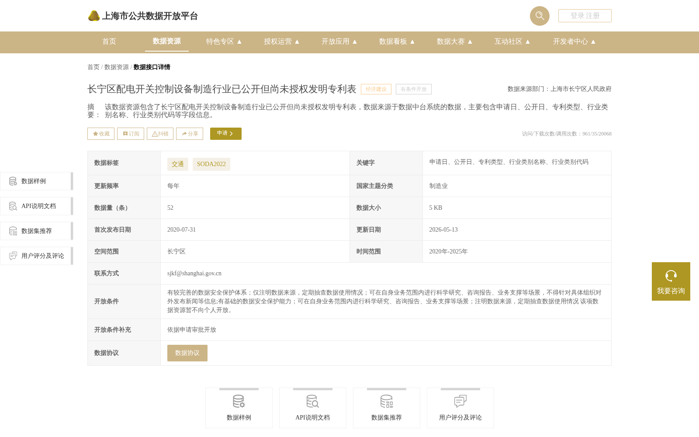This screenshot has height=437, width=699.
Task: Click the platform logo icon
Action: [x=94, y=16]
